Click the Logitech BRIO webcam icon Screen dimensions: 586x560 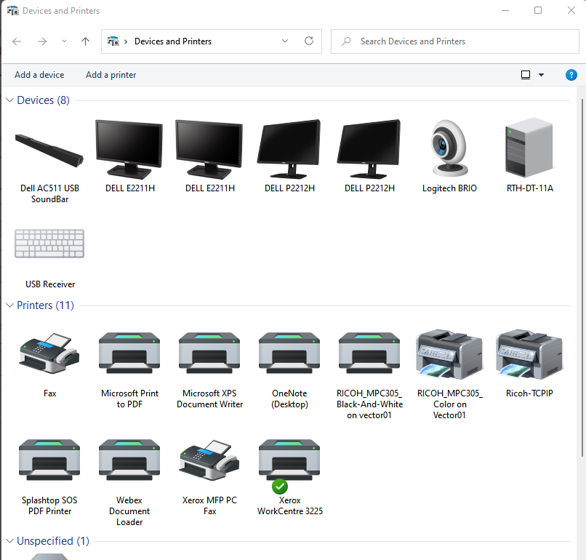tap(449, 148)
